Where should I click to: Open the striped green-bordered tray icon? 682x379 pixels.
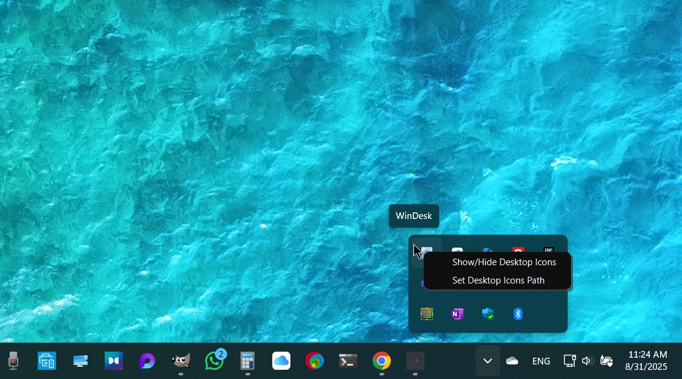coord(427,314)
